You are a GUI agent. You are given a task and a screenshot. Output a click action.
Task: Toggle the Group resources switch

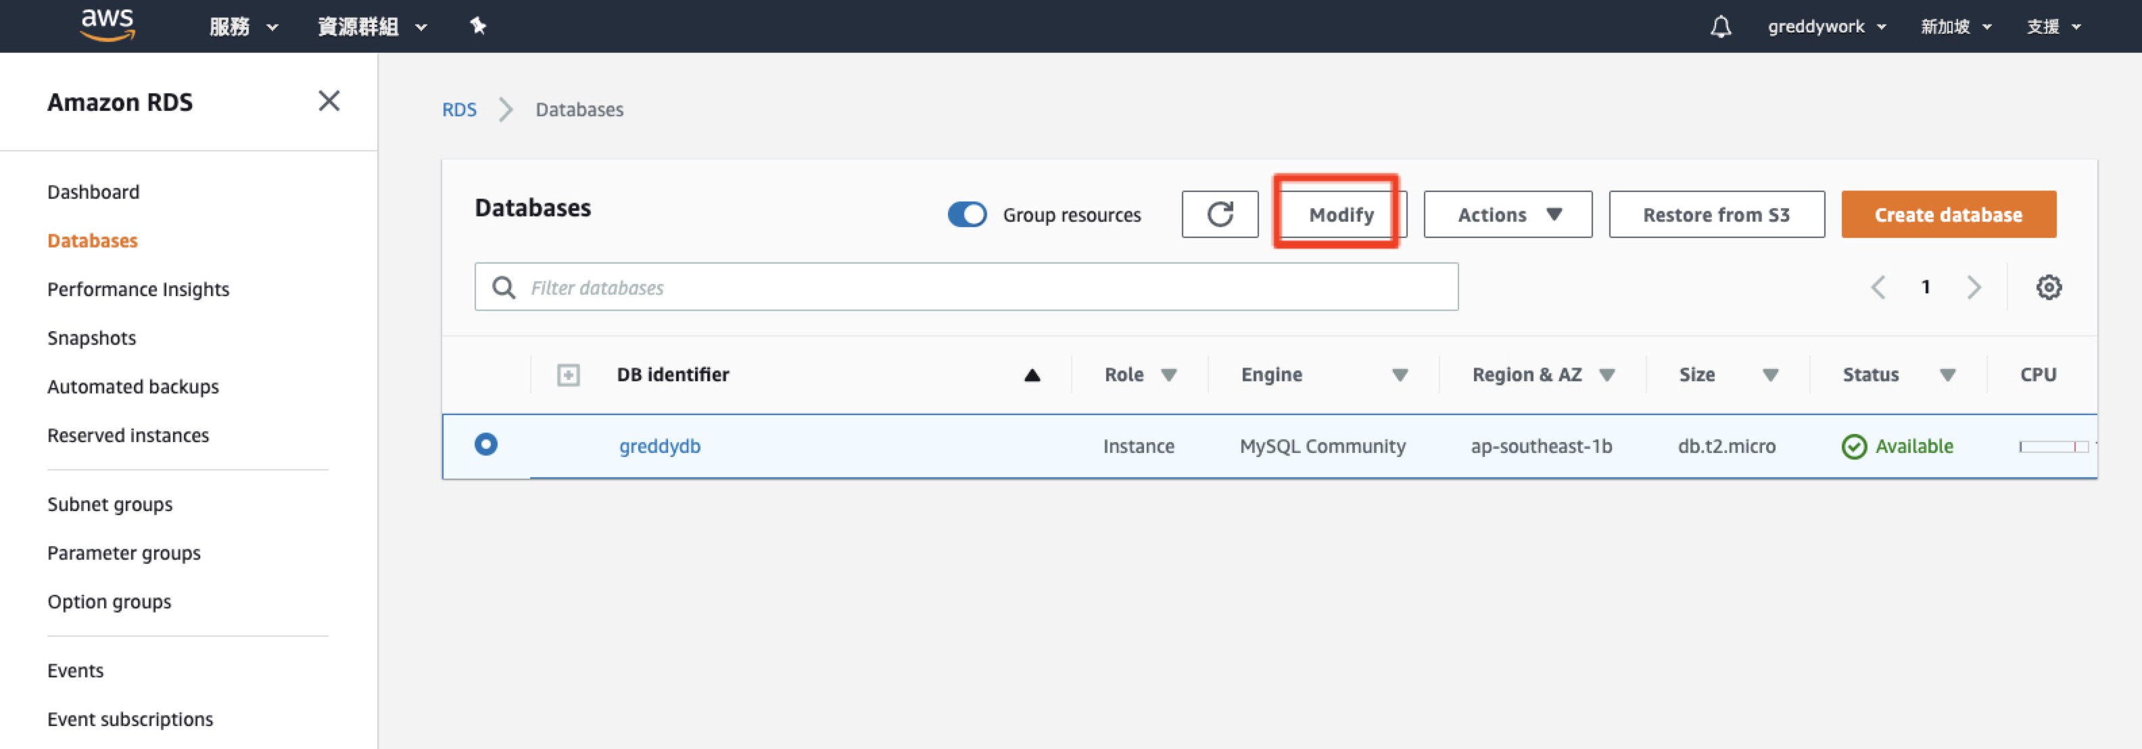967,214
